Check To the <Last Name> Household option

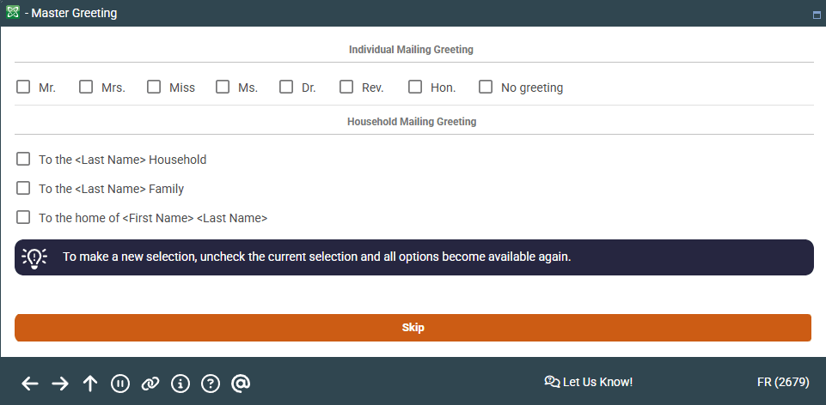23,159
